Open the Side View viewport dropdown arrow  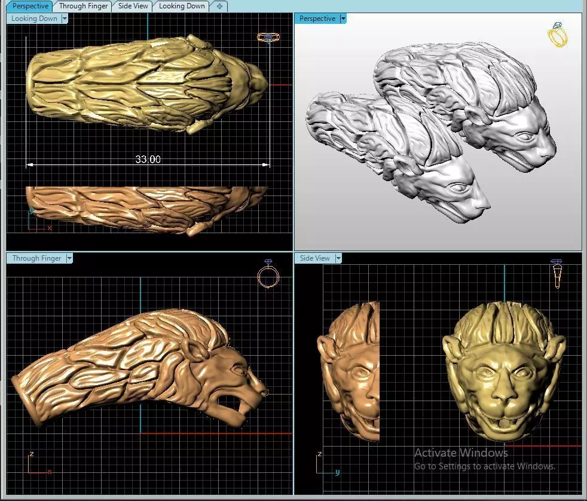(338, 258)
